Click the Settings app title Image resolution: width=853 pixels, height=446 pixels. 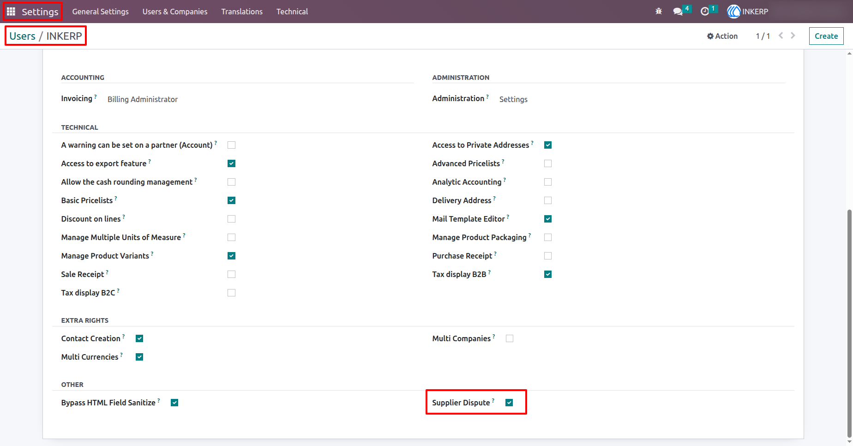point(40,12)
